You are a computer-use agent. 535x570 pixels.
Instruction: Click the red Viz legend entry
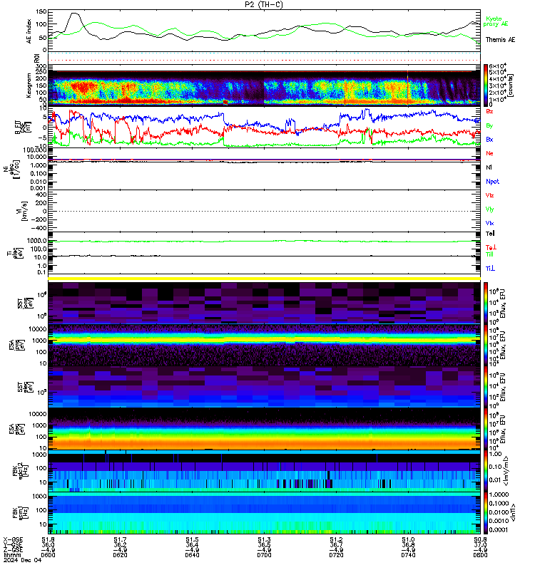click(489, 195)
